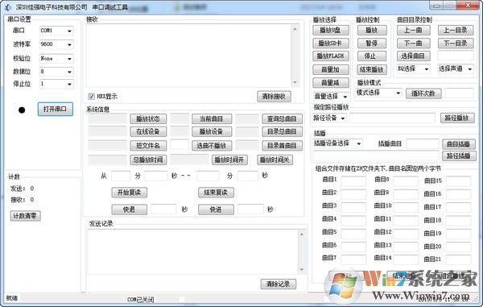Screen dimensions: 483x307
Task: Query 播放状态
Action: (x=148, y=118)
